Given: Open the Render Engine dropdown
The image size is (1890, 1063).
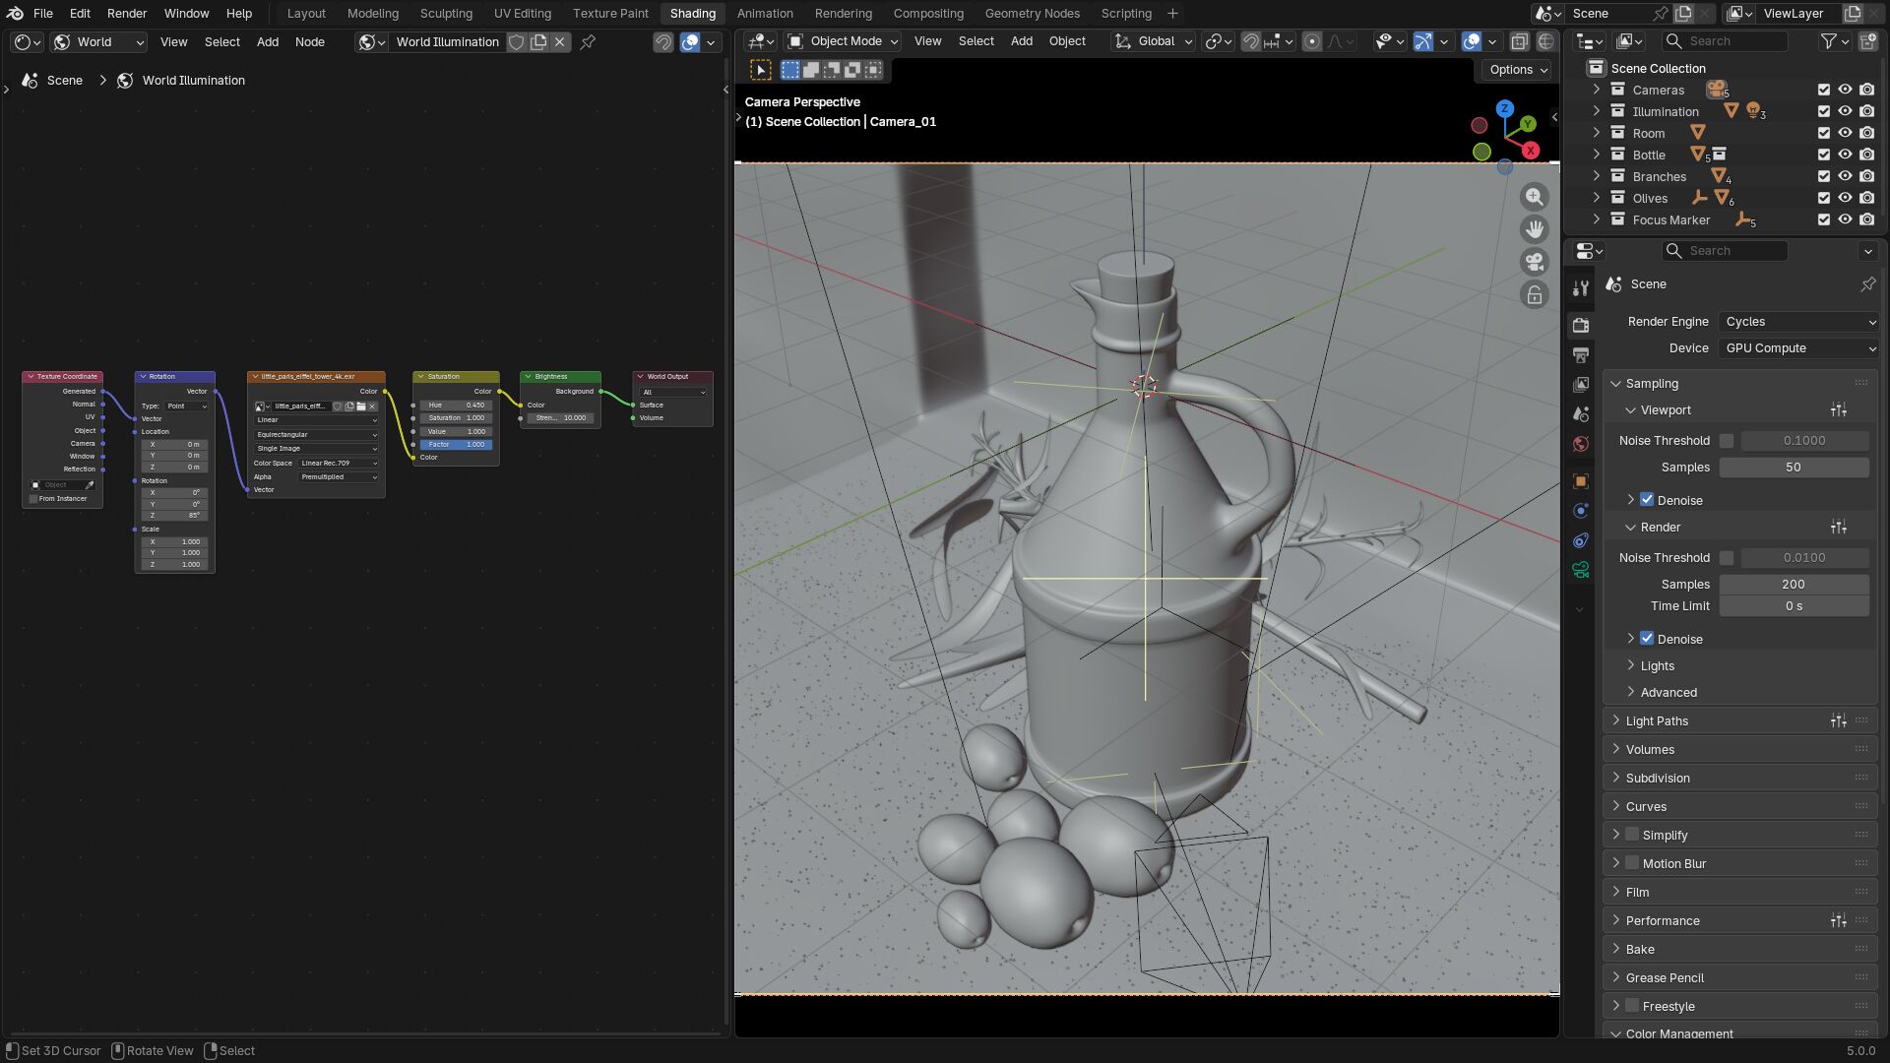Looking at the screenshot, I should pyautogui.click(x=1799, y=322).
